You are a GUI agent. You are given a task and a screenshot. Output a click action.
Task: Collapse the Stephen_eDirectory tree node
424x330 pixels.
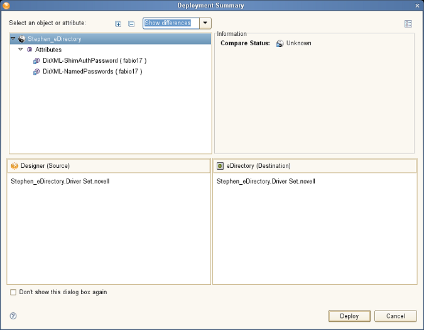click(x=13, y=39)
